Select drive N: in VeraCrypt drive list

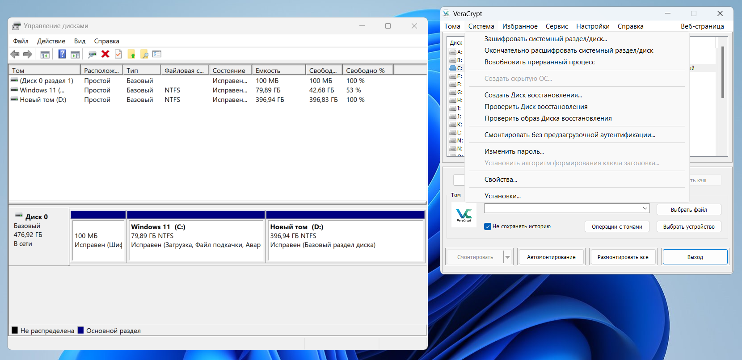pos(456,149)
